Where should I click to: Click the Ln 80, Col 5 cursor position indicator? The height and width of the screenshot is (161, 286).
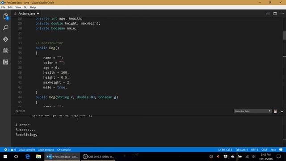click(x=225, y=150)
